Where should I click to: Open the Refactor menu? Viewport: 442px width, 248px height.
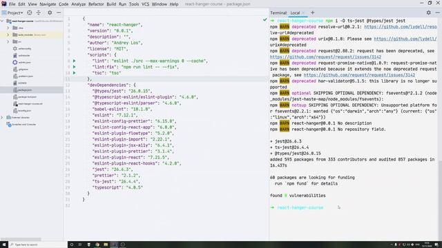pos(96,4)
